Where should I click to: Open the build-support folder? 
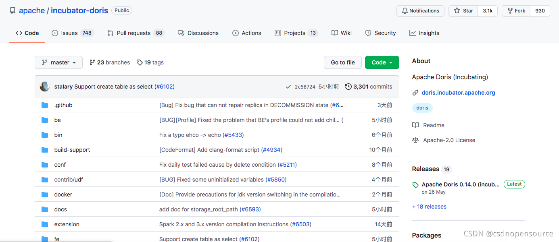pyautogui.click(x=72, y=150)
